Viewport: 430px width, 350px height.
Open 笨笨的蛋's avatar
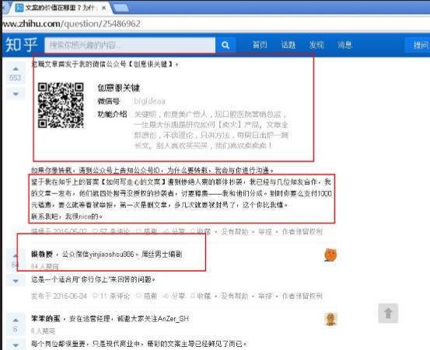330,319
